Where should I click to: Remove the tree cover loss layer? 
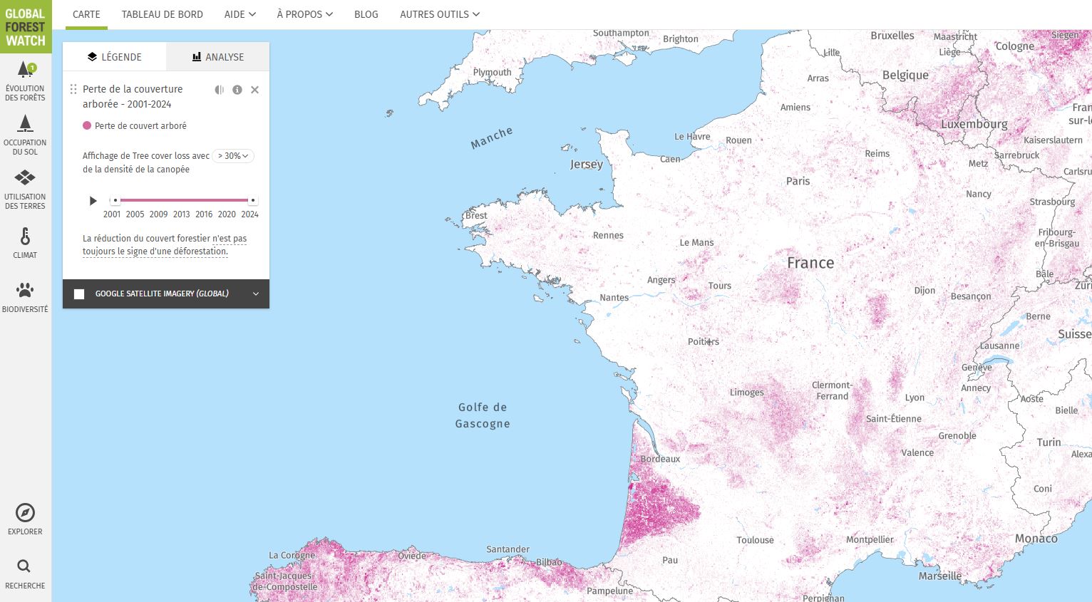coord(254,90)
